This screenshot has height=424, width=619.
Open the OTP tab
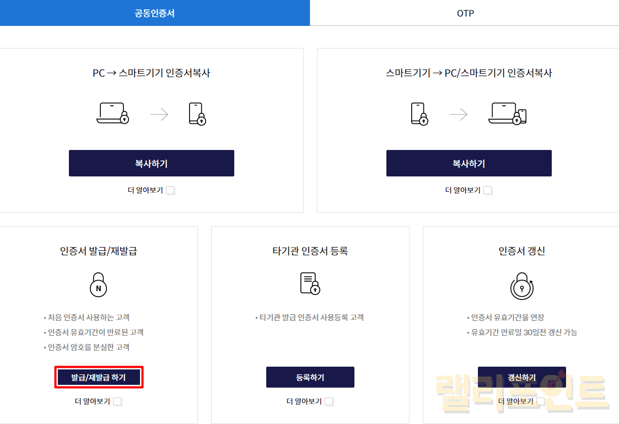pos(465,13)
